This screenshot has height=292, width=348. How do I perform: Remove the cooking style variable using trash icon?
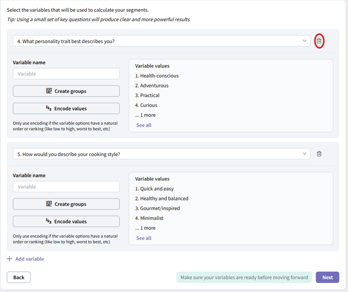pos(319,154)
